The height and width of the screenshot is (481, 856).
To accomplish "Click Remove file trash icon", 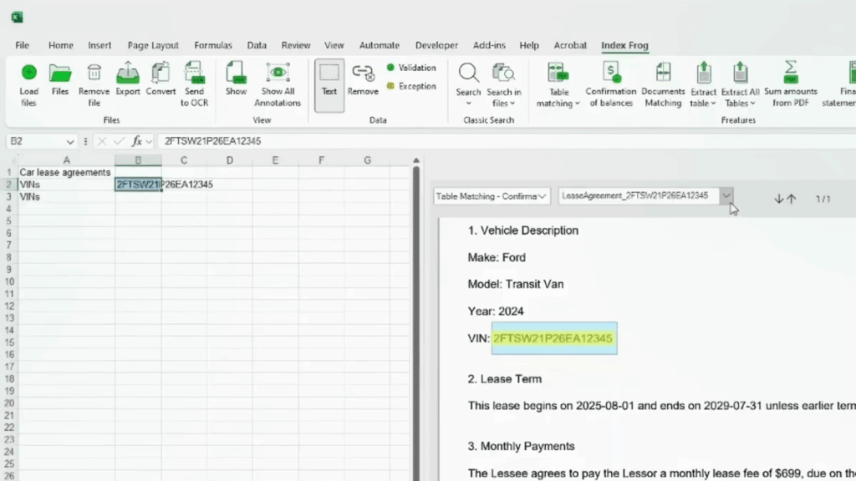I will (x=94, y=73).
